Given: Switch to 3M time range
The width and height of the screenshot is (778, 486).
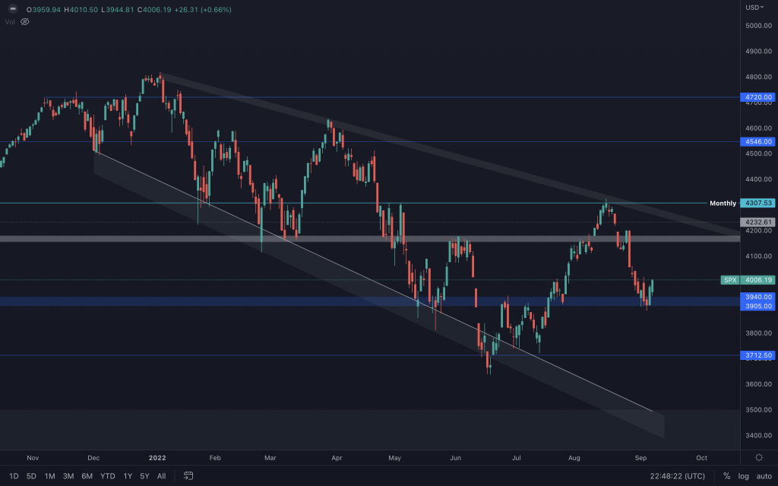Looking at the screenshot, I should 68,476.
